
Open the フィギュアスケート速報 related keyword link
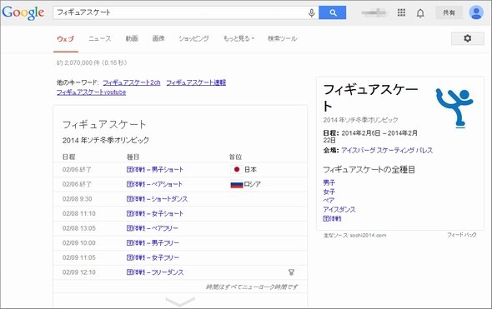[x=196, y=82]
